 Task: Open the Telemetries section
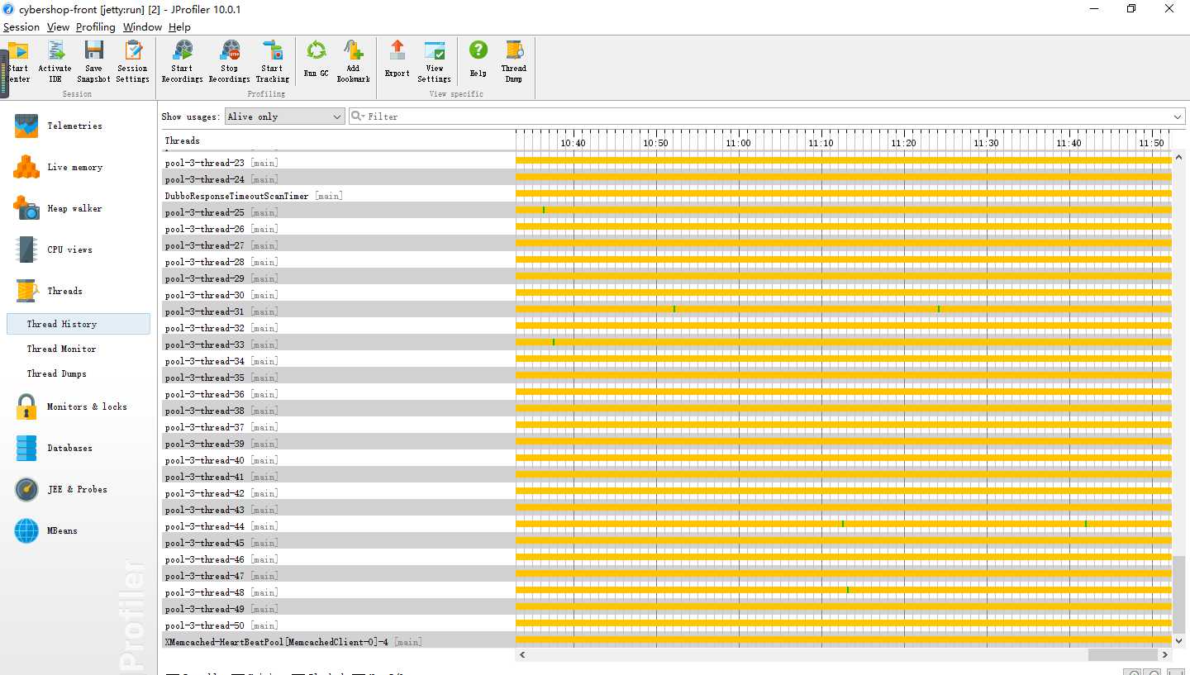pos(75,126)
